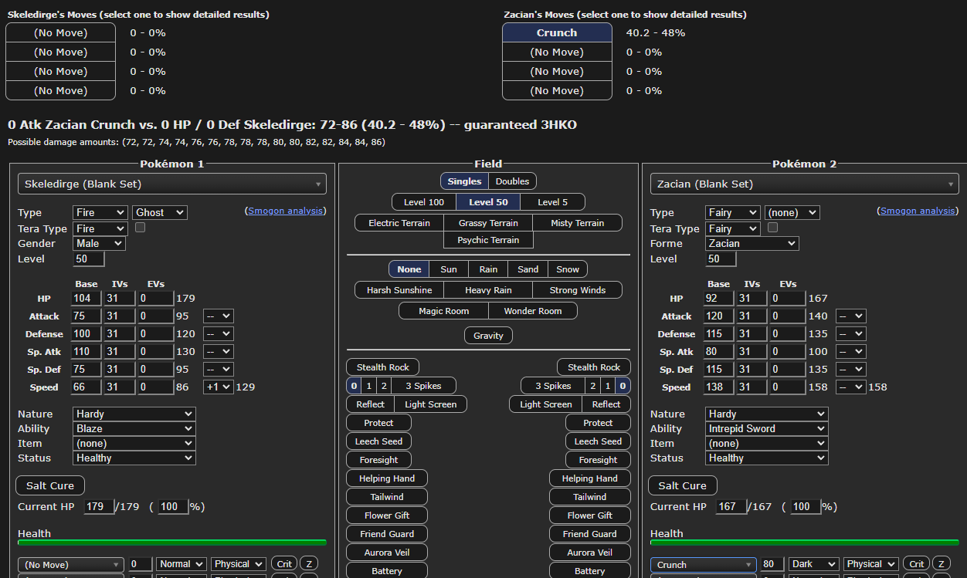
Task: Toggle Crit button for Zacian's Crunch
Action: coord(916,564)
